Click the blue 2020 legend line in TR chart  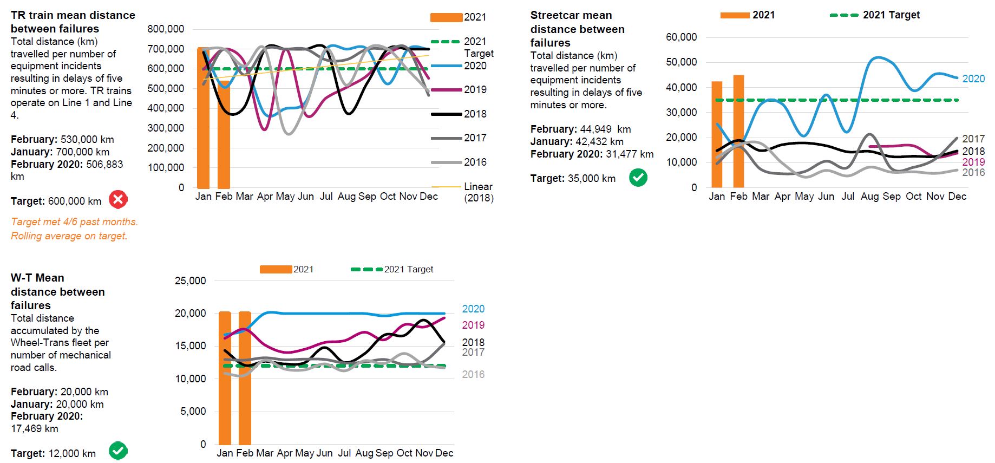tap(446, 66)
